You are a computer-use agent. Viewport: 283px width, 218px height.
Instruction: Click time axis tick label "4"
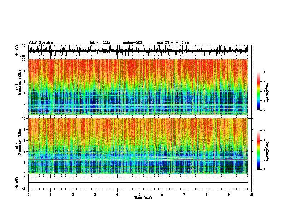[x=118, y=194]
